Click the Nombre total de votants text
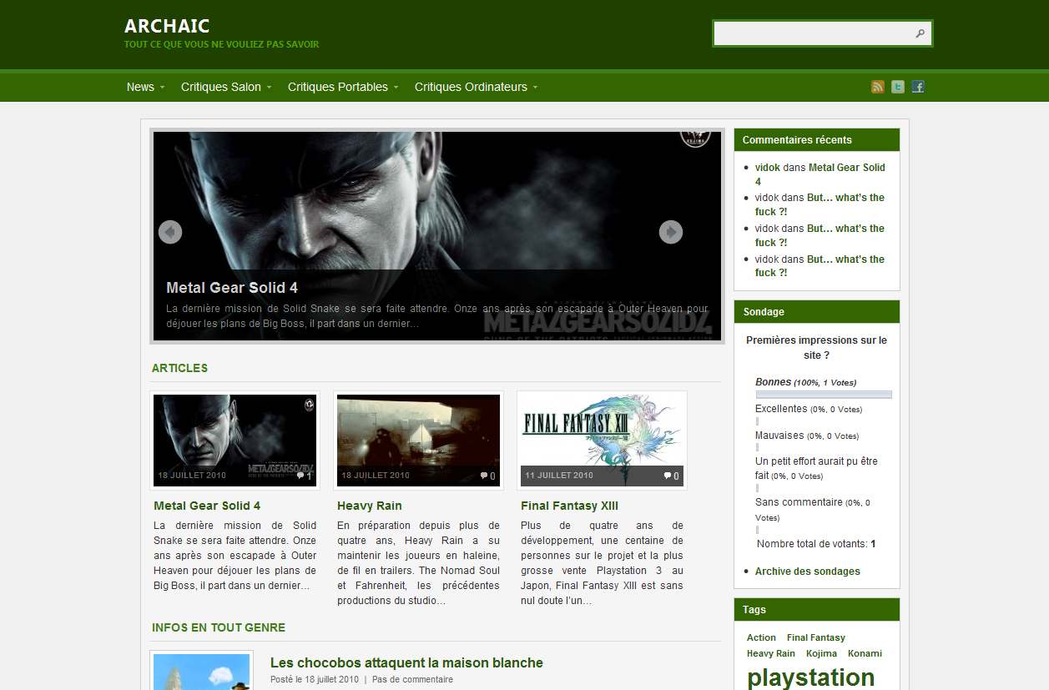The width and height of the screenshot is (1049, 690). 816,544
